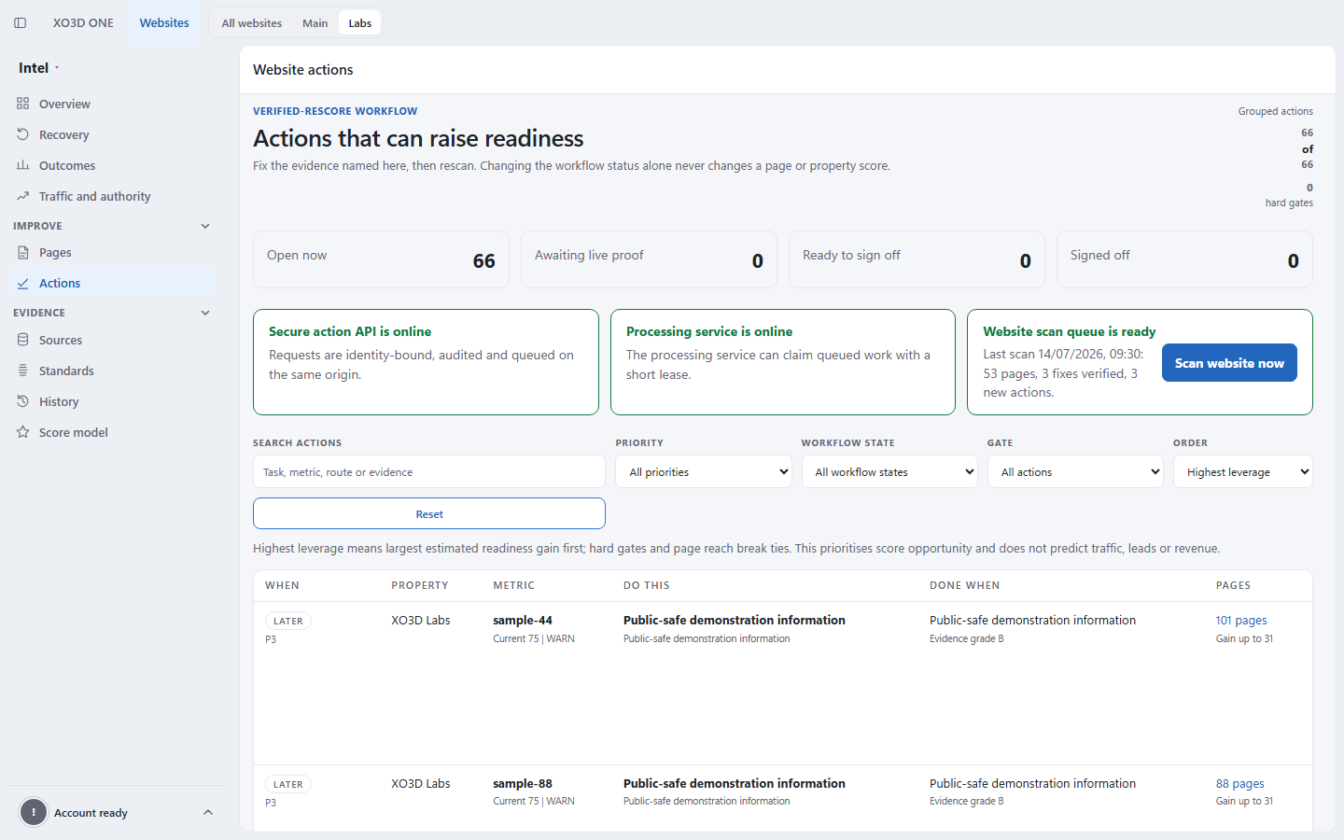
Task: Collapse the IMPROVE section
Action: coord(205,226)
